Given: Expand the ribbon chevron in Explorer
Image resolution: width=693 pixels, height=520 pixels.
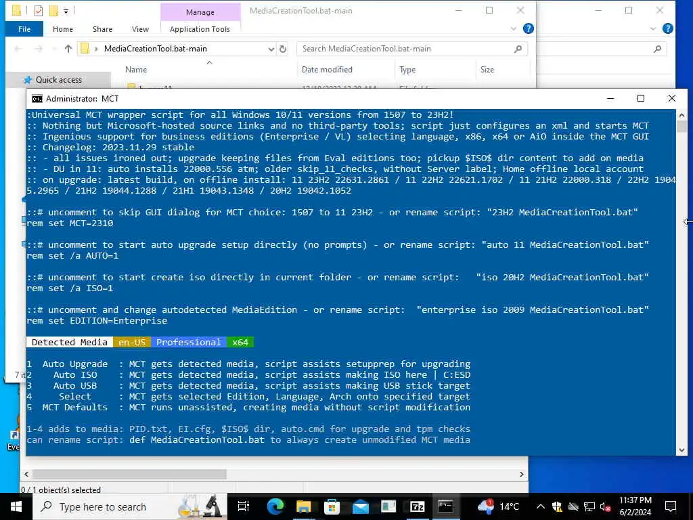Looking at the screenshot, I should (x=513, y=28).
